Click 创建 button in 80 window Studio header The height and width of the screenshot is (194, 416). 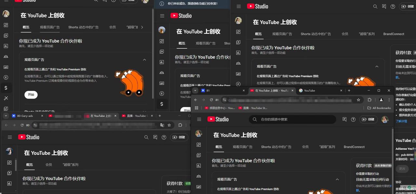click(179, 137)
